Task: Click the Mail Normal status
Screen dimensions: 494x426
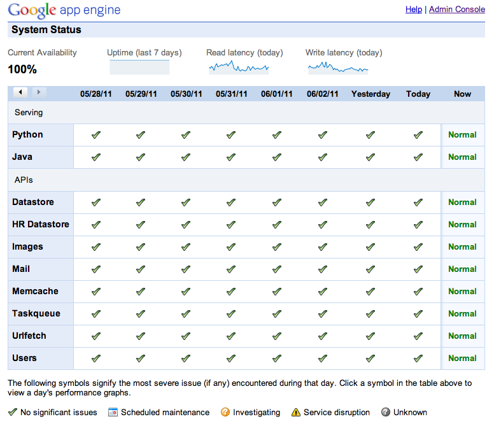Action: click(462, 269)
